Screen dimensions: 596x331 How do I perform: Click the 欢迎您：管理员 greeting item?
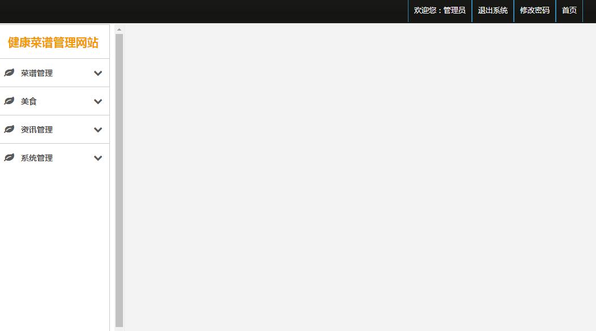click(440, 11)
